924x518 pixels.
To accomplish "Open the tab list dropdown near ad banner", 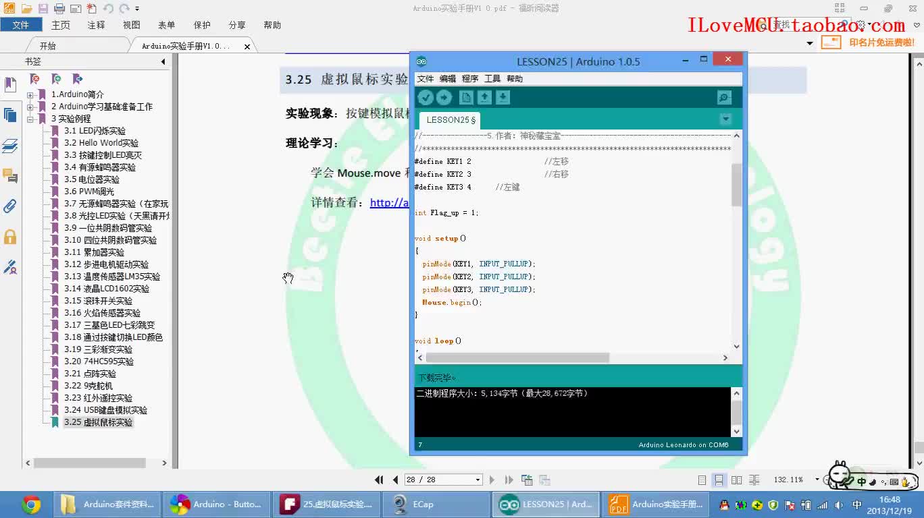I will (x=810, y=43).
